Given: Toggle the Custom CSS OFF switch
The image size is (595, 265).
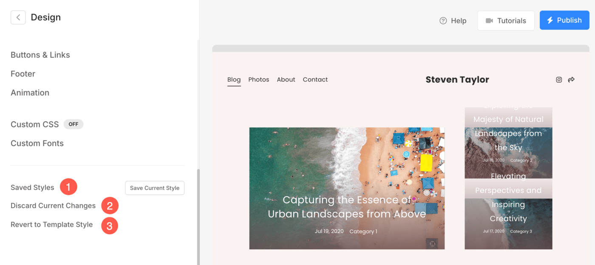Looking at the screenshot, I should click(74, 124).
